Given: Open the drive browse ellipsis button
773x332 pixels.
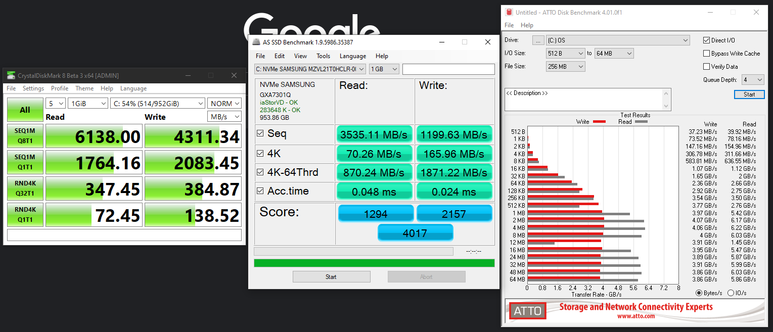Looking at the screenshot, I should (538, 40).
